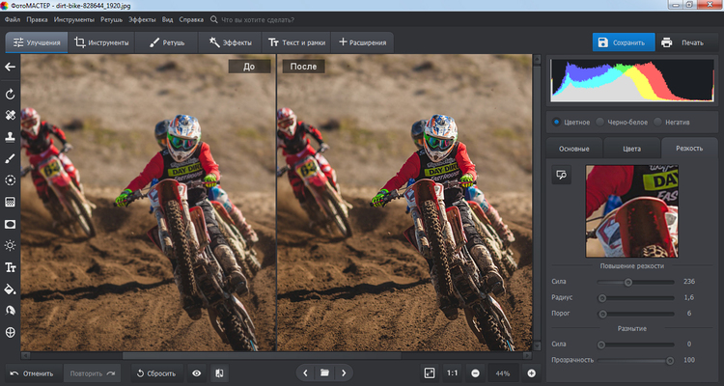Toggle before/after split comparison view
Screen dimensions: 724x386
coord(219,372)
